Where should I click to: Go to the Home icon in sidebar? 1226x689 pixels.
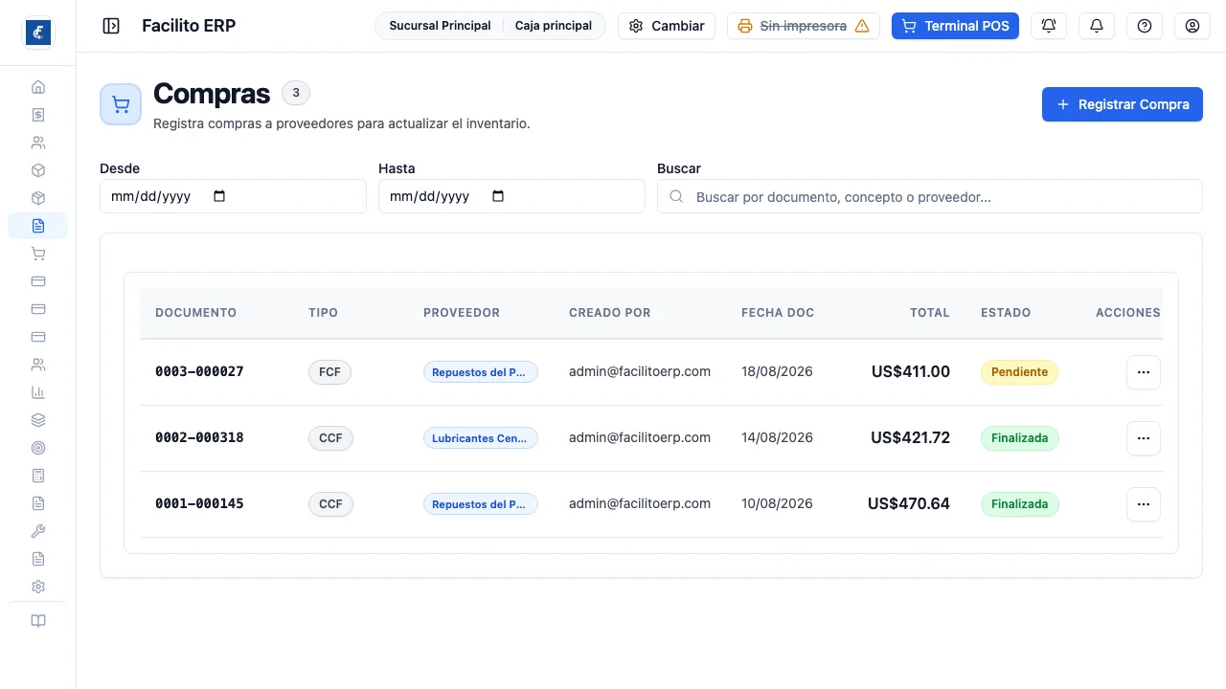click(x=38, y=87)
